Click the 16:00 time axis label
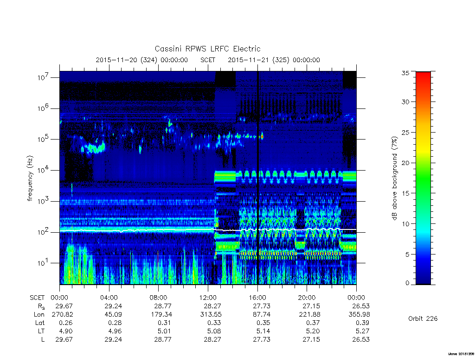 [257, 298]
